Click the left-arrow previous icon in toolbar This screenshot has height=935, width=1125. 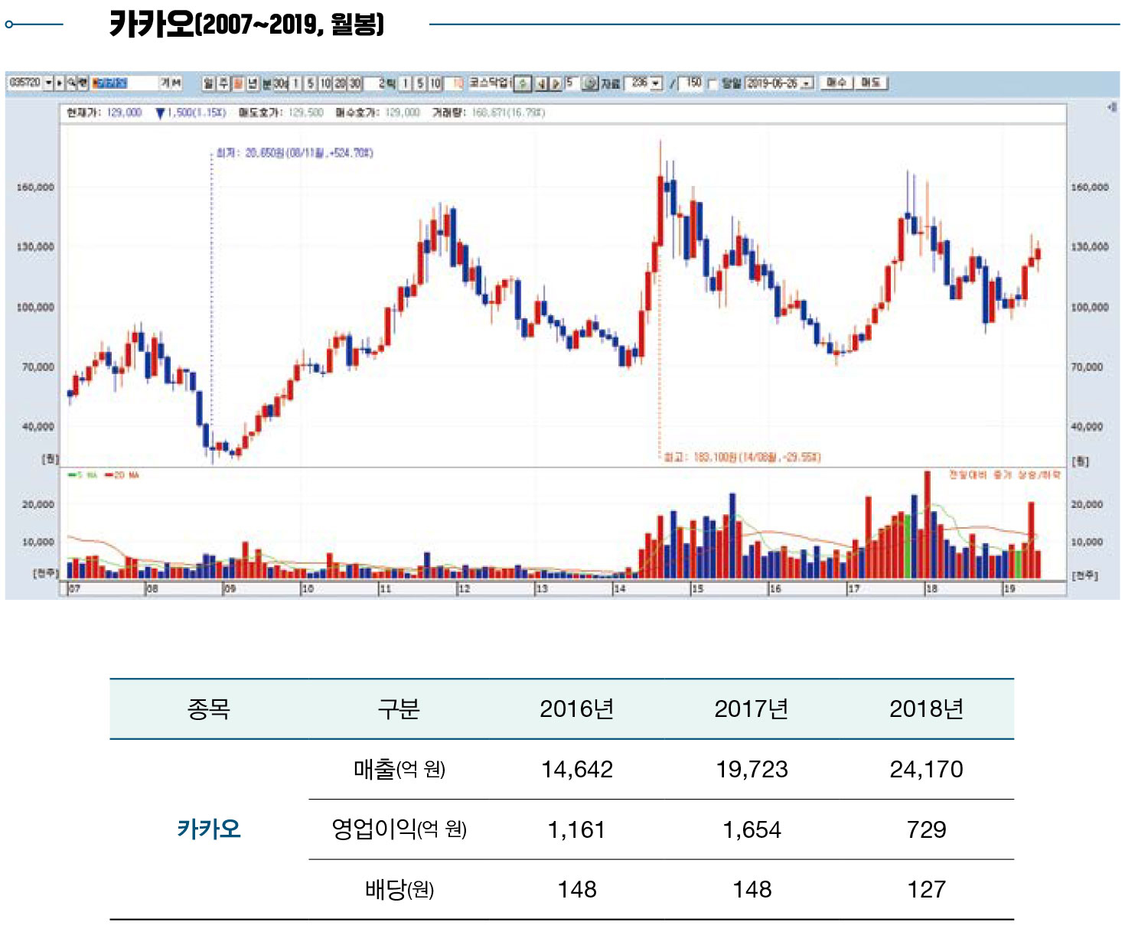pos(541,83)
